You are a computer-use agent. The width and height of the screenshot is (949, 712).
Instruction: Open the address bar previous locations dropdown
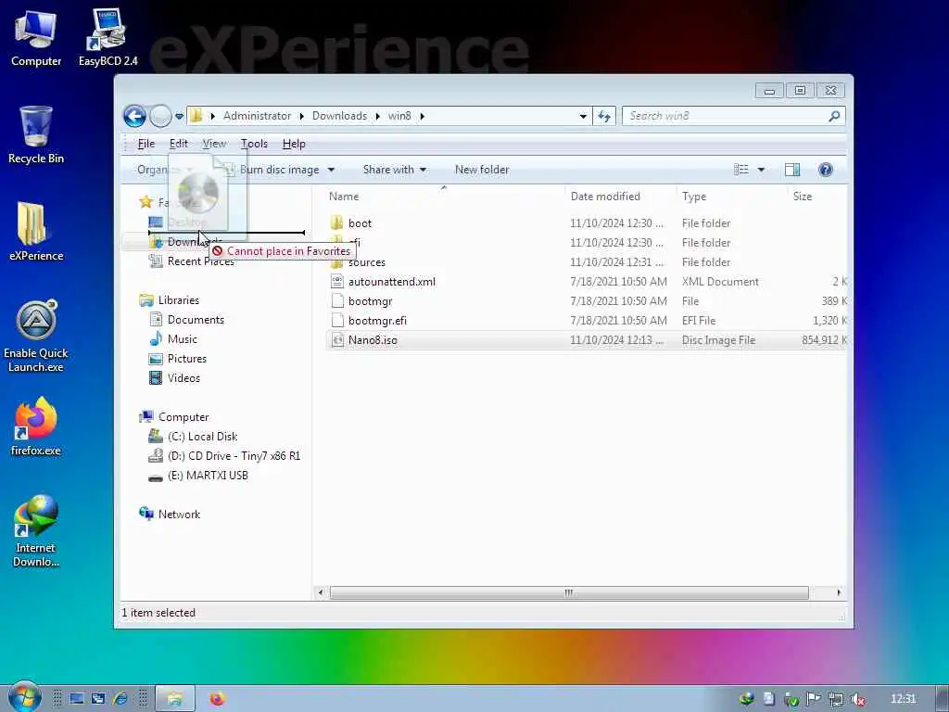tap(583, 116)
